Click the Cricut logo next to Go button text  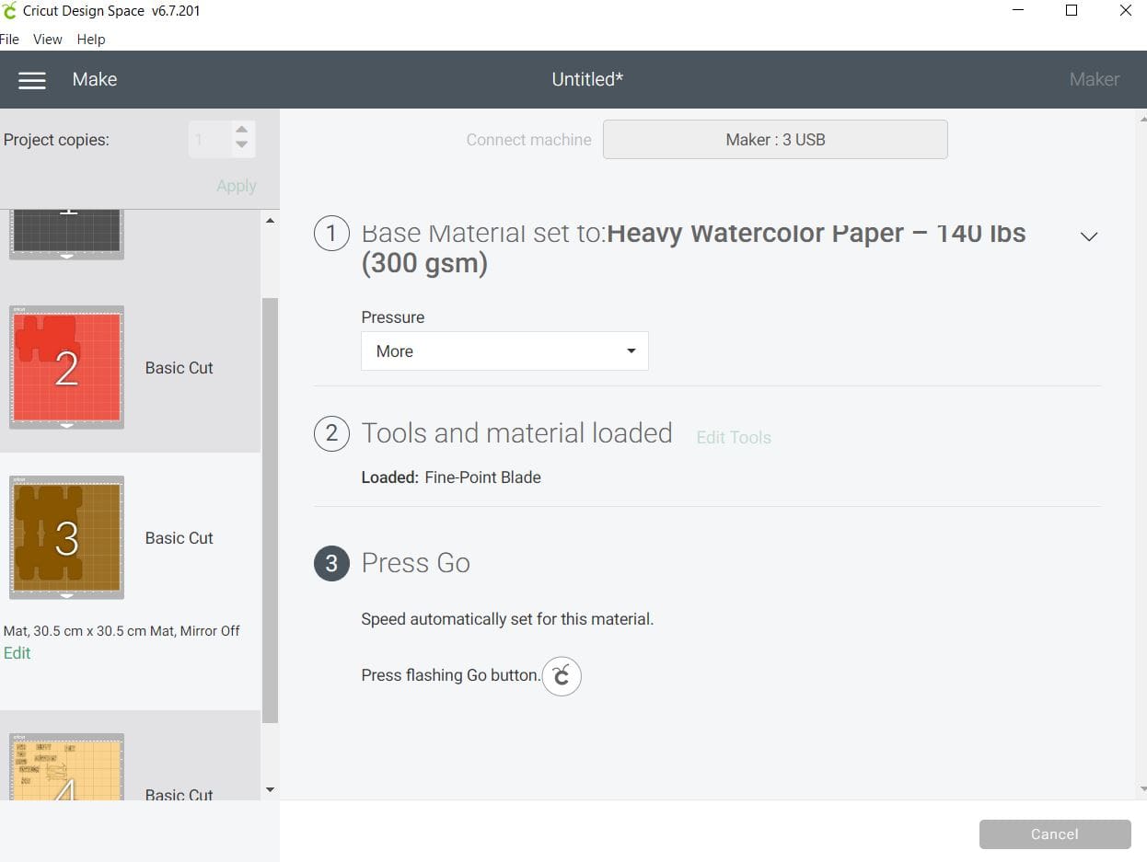[562, 676]
